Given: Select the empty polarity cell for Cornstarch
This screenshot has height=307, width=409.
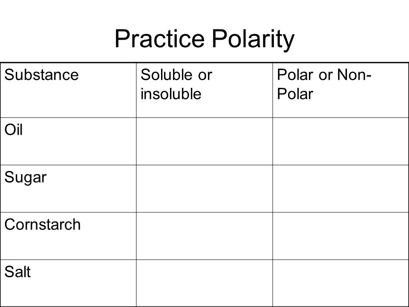Looking at the screenshot, I should (341, 236).
